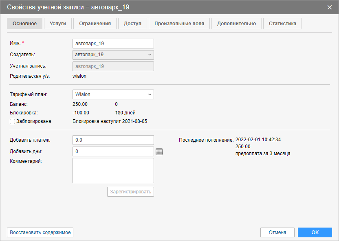Switch to the Услуги tab
339x241 pixels.
click(x=58, y=24)
